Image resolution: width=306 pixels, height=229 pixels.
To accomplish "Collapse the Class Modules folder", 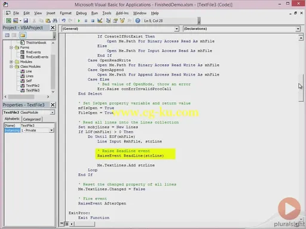I will [x=11, y=66].
